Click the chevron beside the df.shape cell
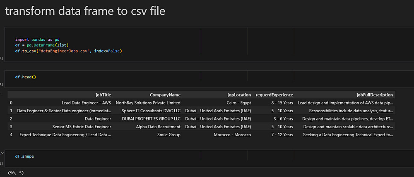Viewport: 414px width, 177px height. (x=2, y=153)
